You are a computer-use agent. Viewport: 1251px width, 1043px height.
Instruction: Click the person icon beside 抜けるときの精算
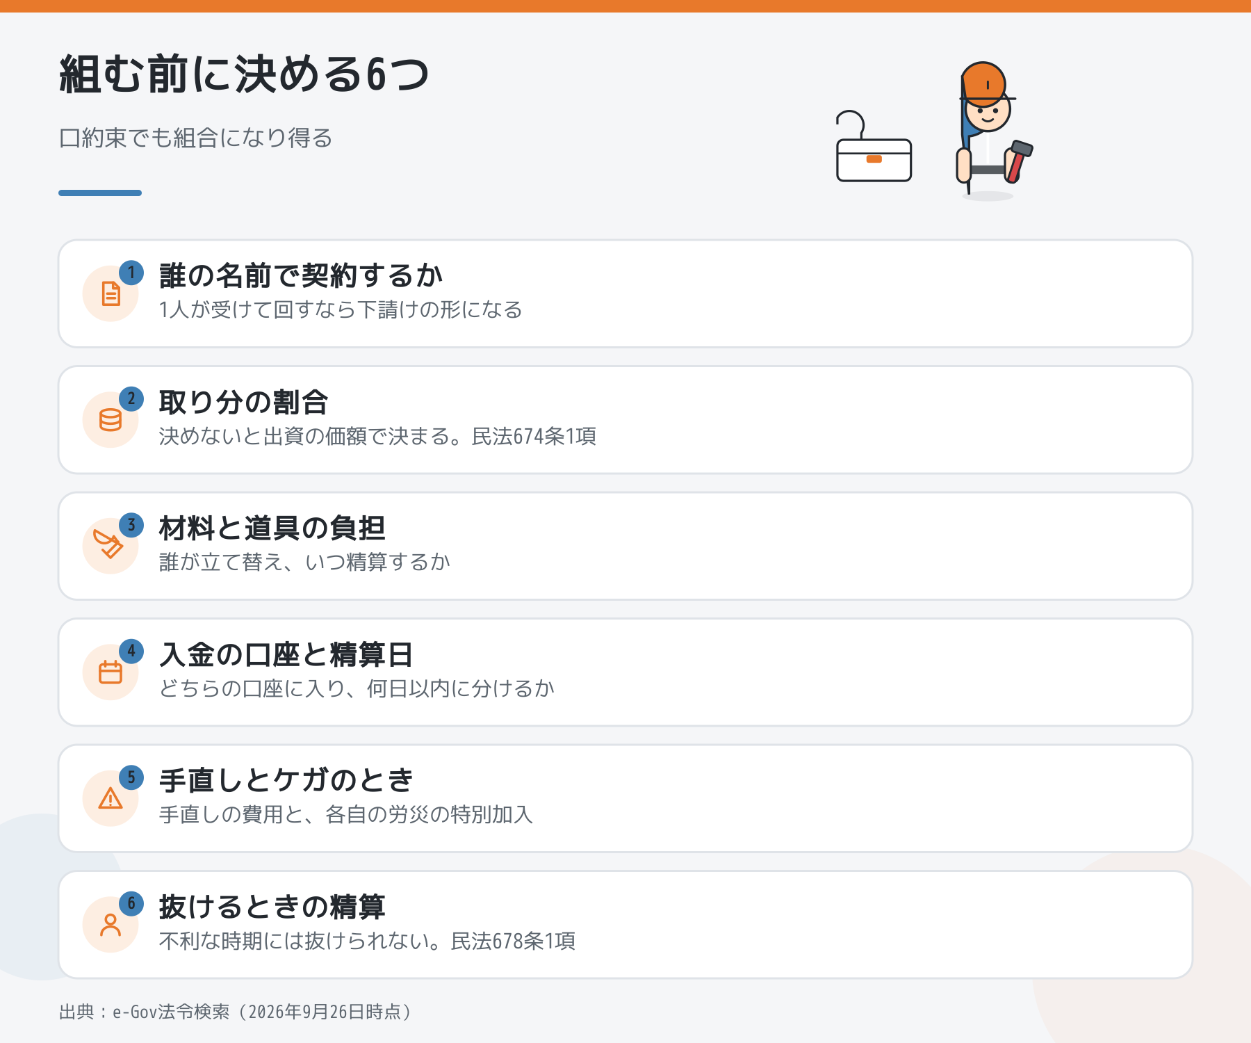111,925
